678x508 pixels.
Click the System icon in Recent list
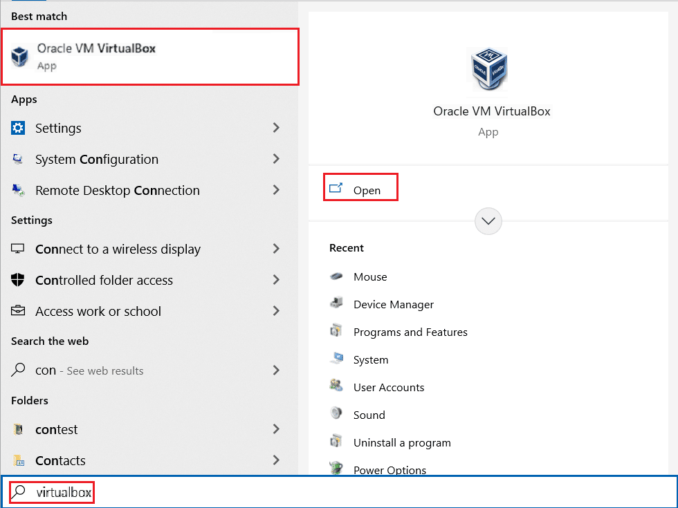336,358
